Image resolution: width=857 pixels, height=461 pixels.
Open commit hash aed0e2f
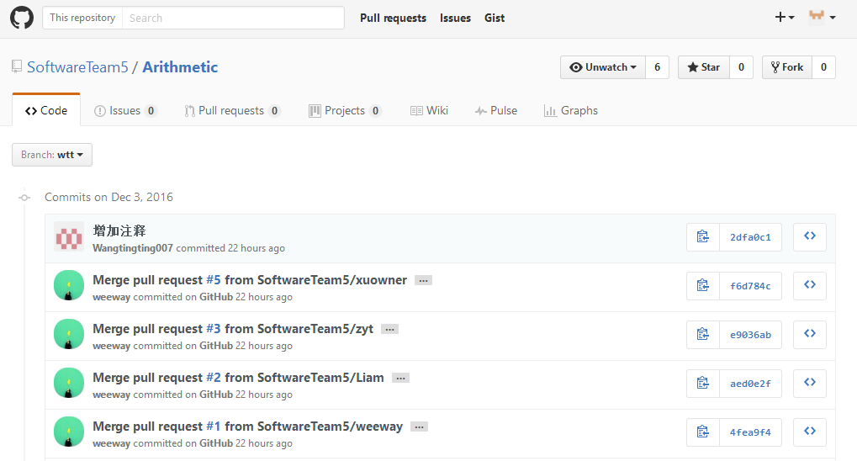point(750,384)
